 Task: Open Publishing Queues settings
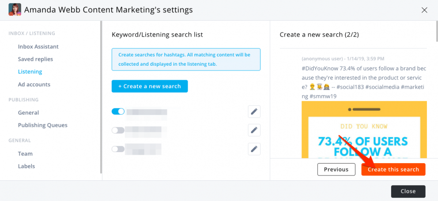tap(42, 125)
